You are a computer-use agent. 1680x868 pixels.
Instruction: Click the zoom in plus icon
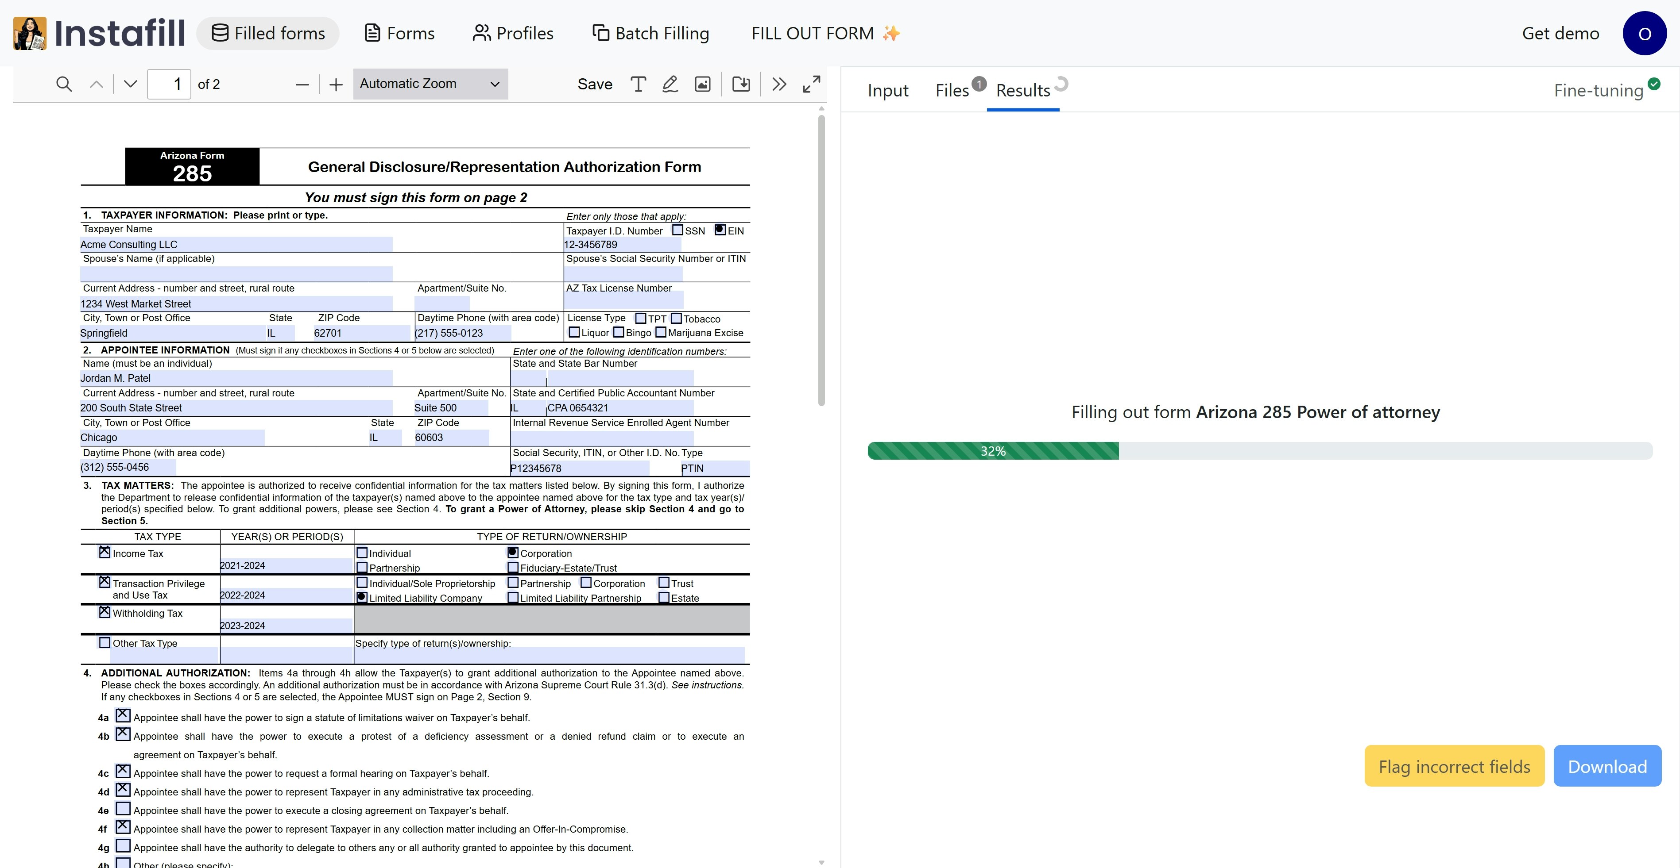click(x=336, y=84)
